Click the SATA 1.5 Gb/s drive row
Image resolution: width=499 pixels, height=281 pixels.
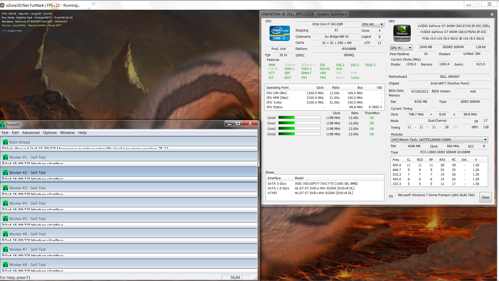coord(325,188)
